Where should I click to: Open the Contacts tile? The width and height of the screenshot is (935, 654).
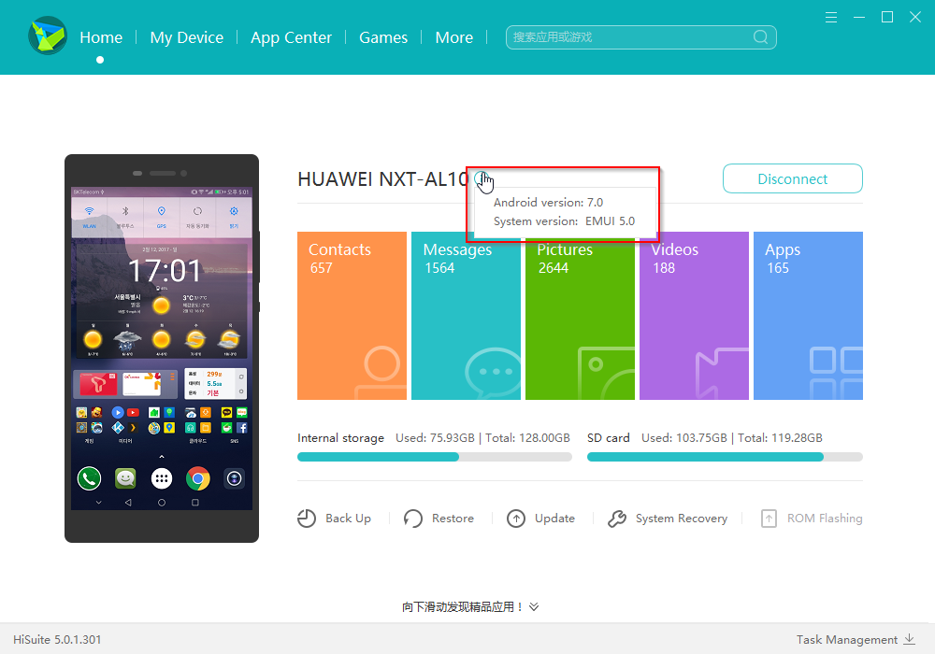[352, 316]
